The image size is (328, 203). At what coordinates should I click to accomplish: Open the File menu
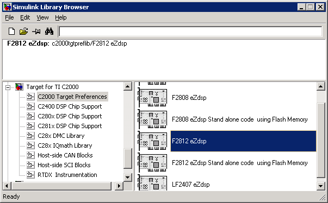pos(9,17)
